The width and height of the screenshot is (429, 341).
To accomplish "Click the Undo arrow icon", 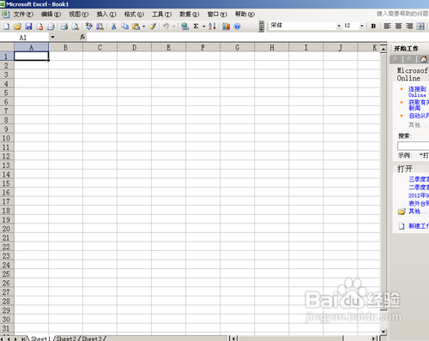I will (x=166, y=27).
